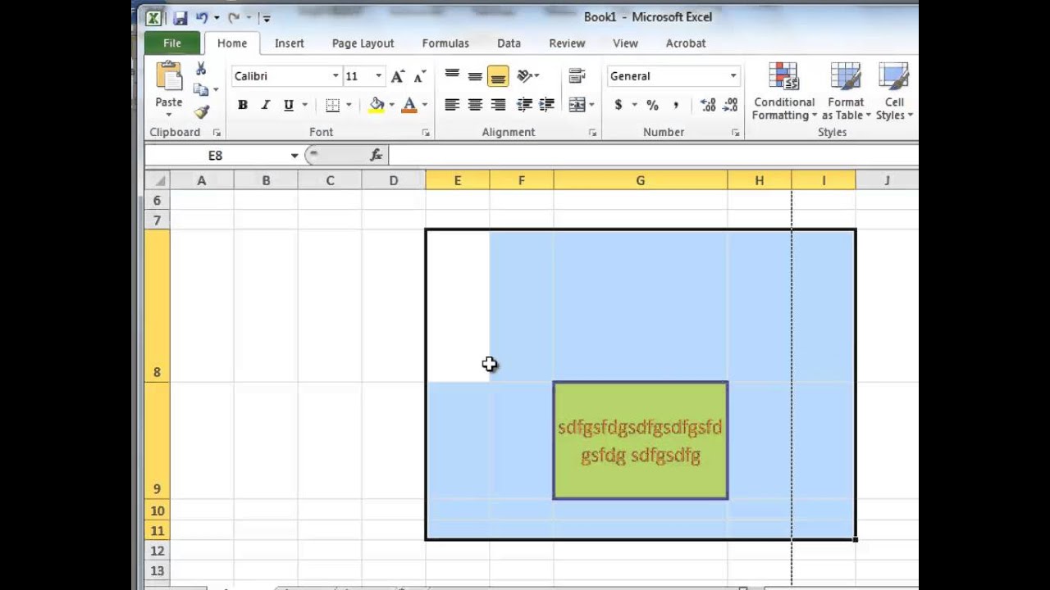
Task: Expand the Underline style arrow
Action: point(304,105)
